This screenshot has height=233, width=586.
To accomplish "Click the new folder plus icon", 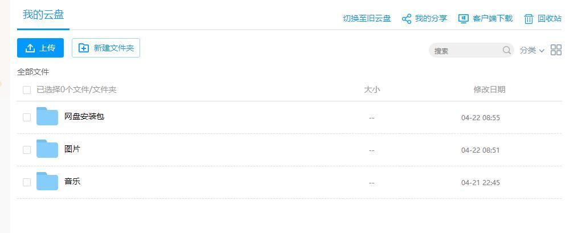I will tap(83, 48).
